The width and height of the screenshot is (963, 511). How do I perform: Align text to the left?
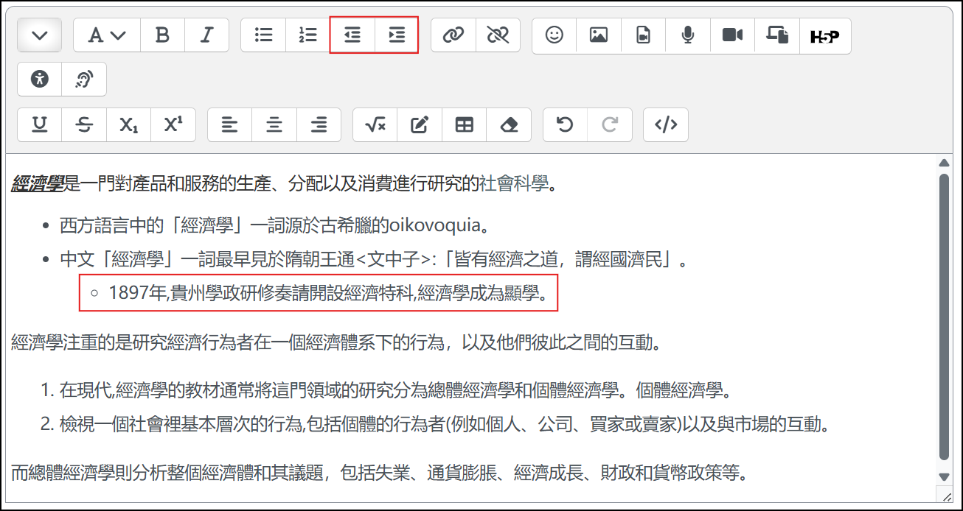(230, 124)
